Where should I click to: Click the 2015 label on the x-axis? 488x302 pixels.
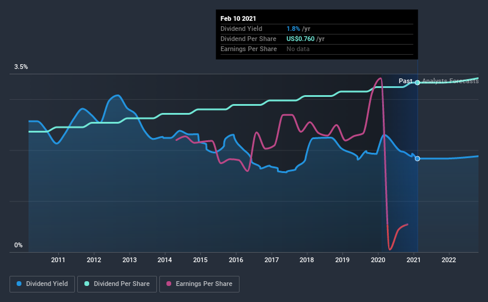pyautogui.click(x=200, y=260)
